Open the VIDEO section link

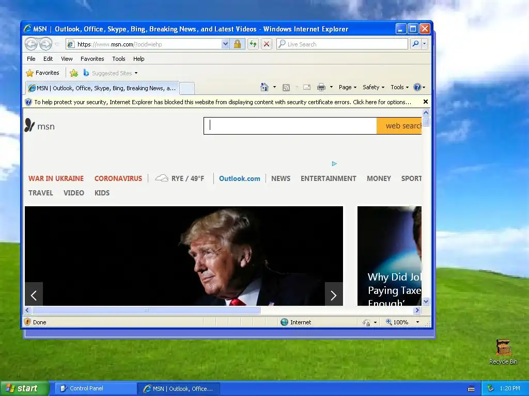(x=73, y=193)
